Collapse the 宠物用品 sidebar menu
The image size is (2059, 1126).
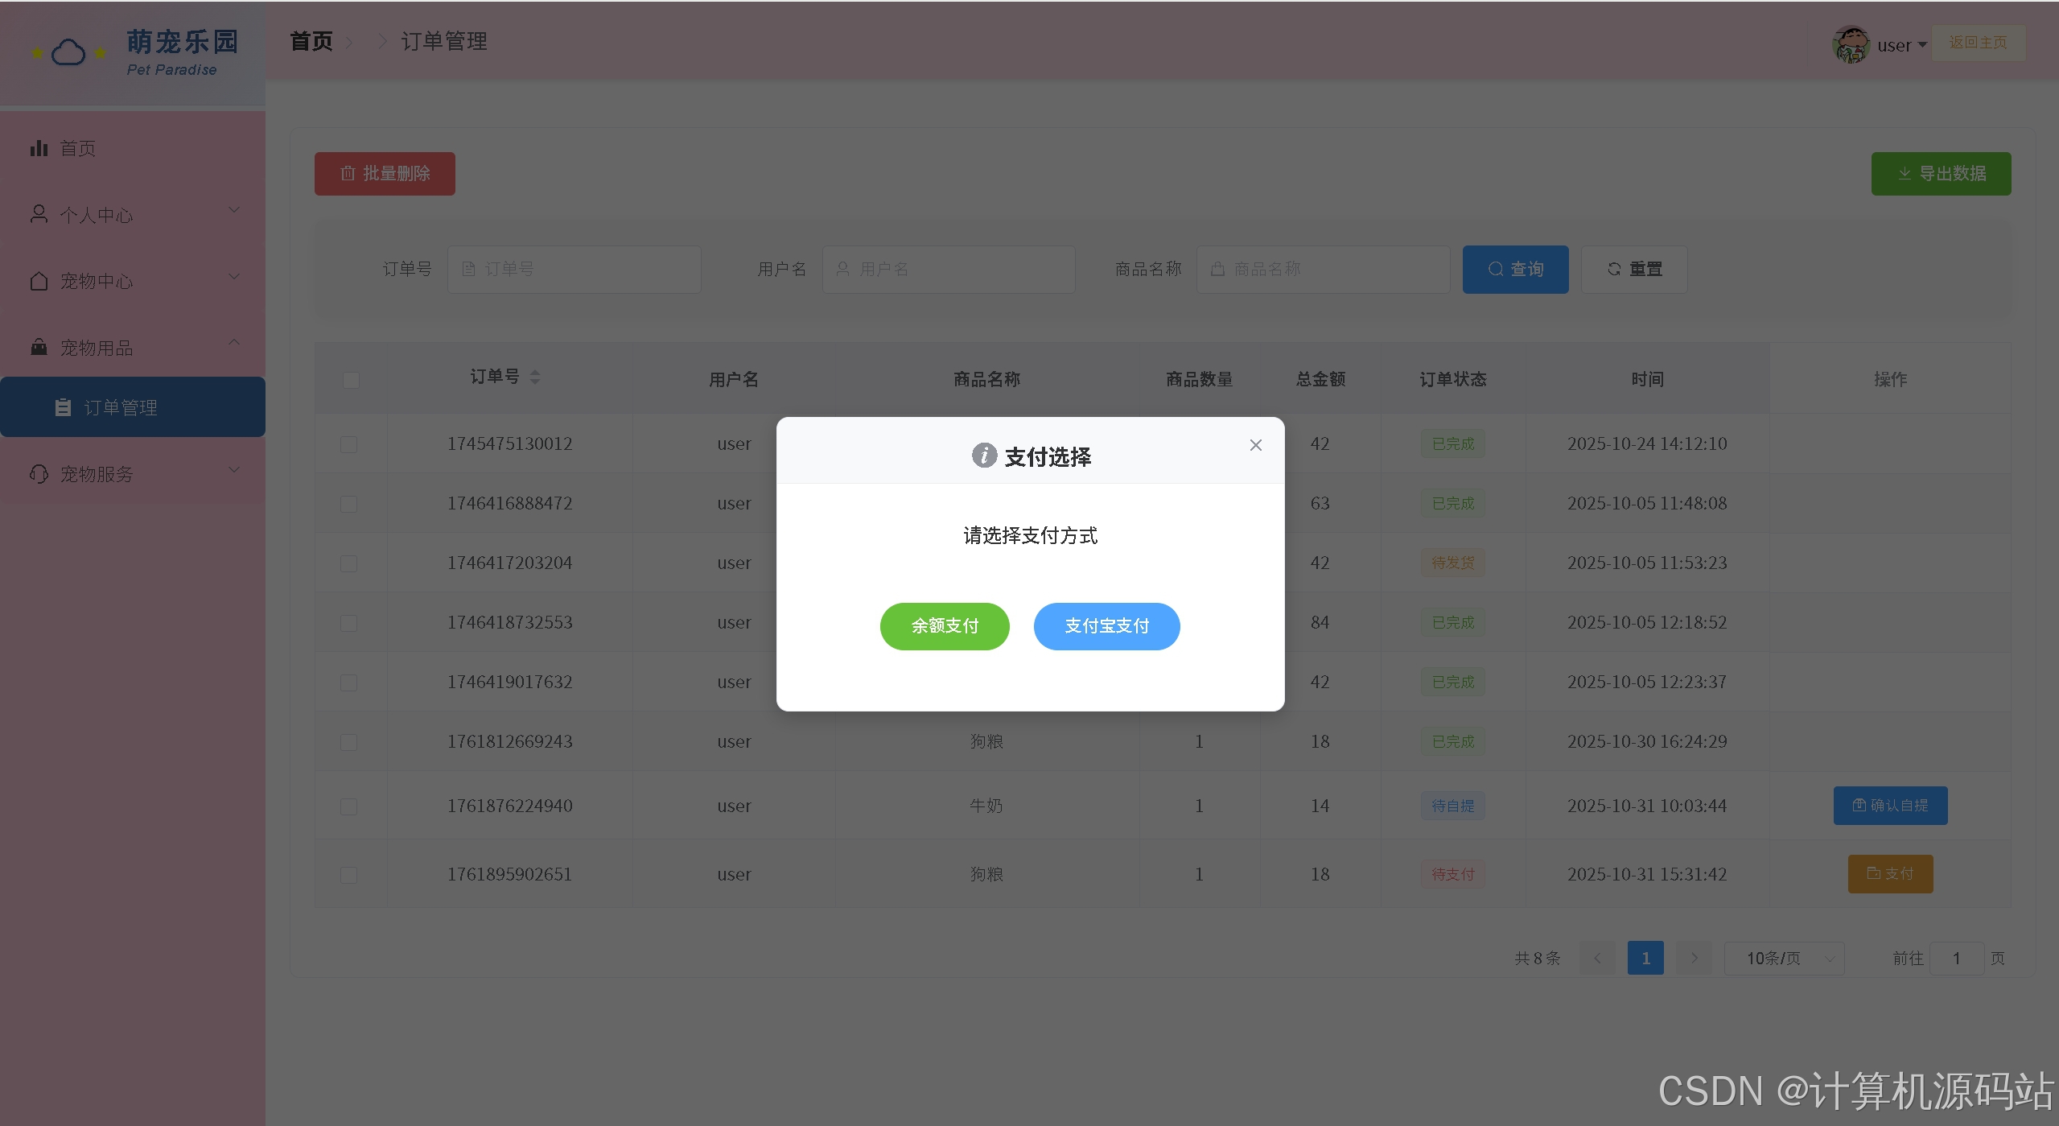(x=133, y=348)
